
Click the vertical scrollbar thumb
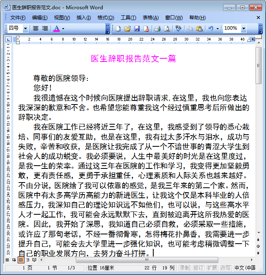tap(259, 66)
